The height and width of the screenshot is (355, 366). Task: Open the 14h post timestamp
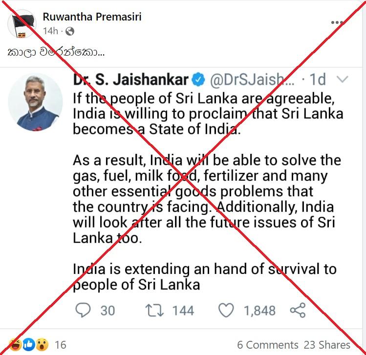50,31
